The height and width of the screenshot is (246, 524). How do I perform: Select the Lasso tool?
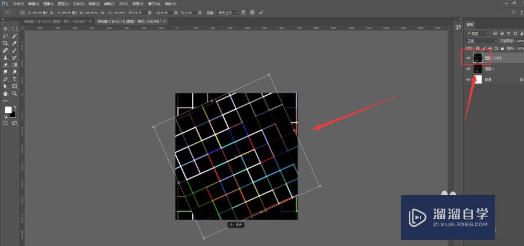point(5,36)
